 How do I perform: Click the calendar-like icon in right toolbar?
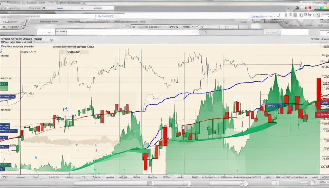[295, 15]
